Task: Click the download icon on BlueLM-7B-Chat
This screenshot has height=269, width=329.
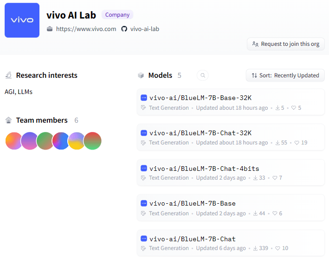Action: pyautogui.click(x=255, y=248)
